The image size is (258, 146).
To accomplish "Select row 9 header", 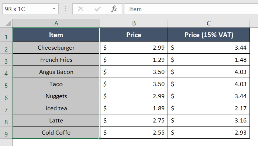I will pos(6,132).
